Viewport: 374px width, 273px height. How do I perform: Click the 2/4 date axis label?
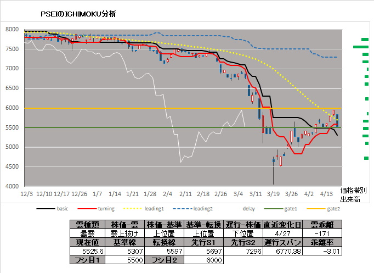point(167,194)
